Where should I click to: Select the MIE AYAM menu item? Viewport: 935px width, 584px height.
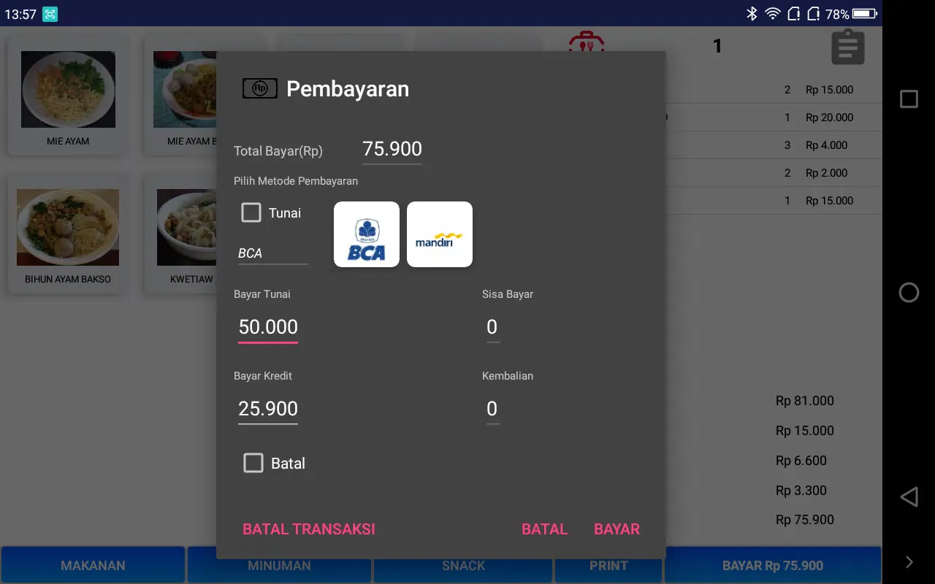tap(68, 95)
